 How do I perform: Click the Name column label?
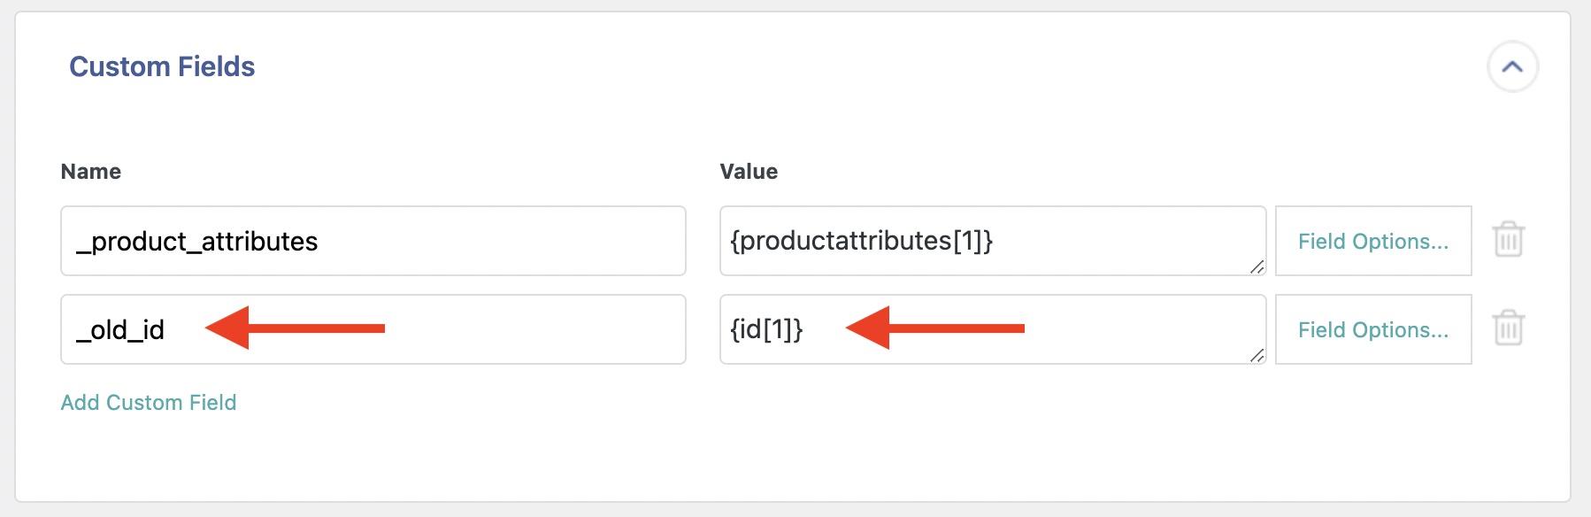click(90, 172)
